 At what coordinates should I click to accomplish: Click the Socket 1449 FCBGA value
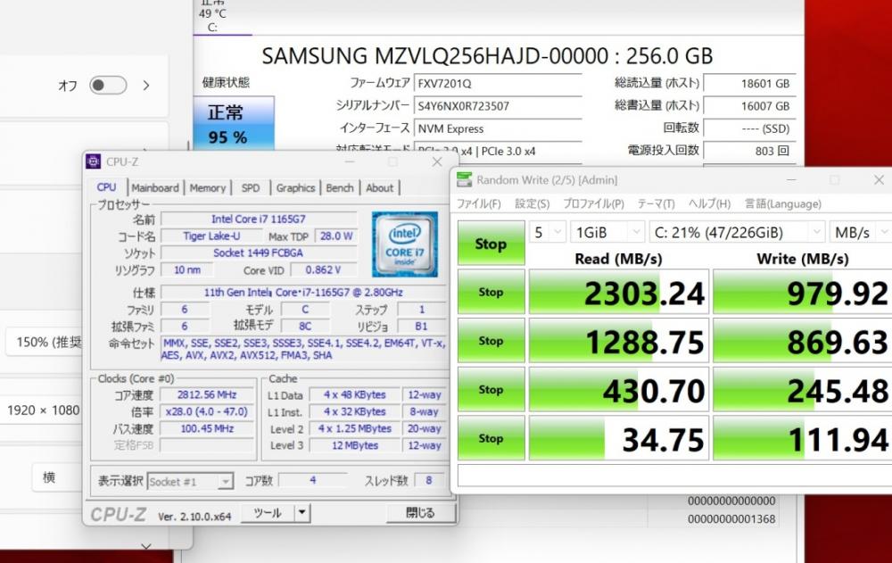[259, 253]
